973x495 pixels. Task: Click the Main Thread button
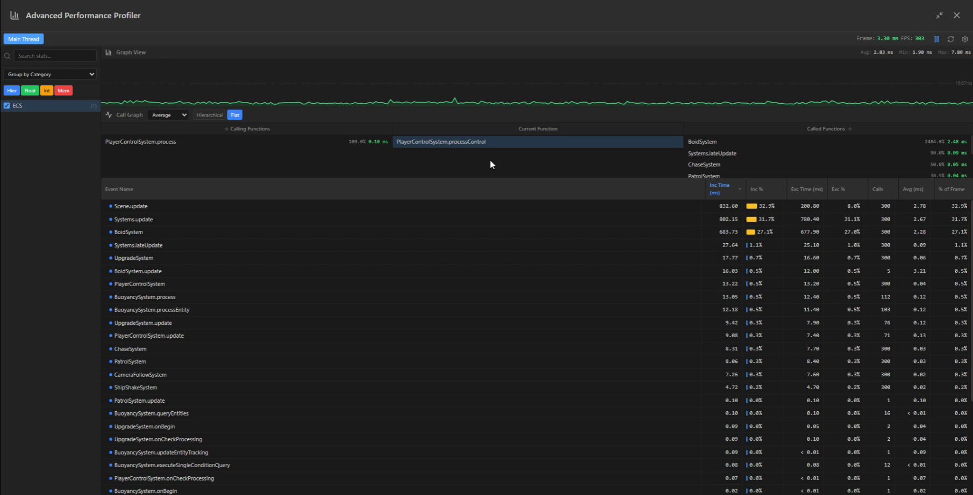[x=23, y=39]
